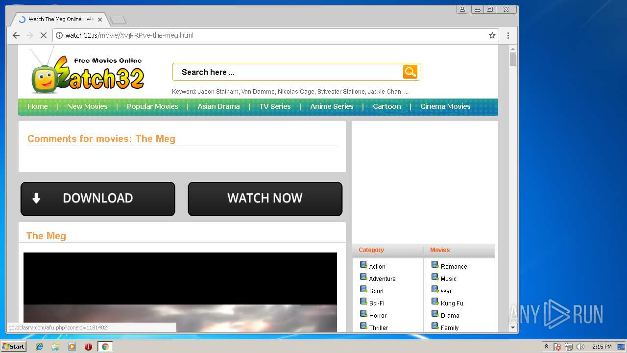This screenshot has width=627, height=353.
Task: Click the page scrollbar up arrow
Action: 513,49
